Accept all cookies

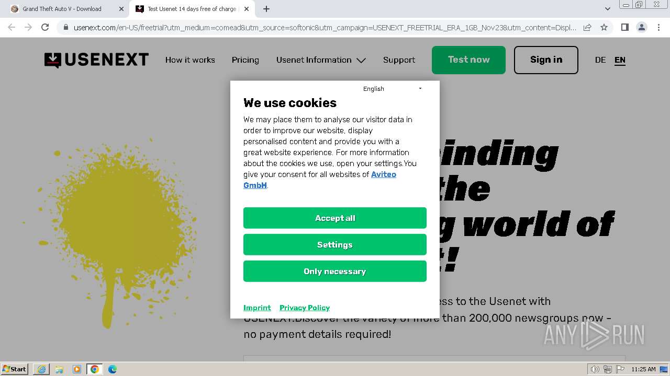(x=335, y=218)
